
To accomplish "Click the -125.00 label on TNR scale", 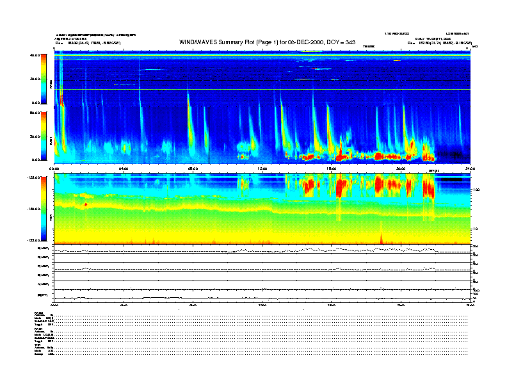I will coord(33,178).
